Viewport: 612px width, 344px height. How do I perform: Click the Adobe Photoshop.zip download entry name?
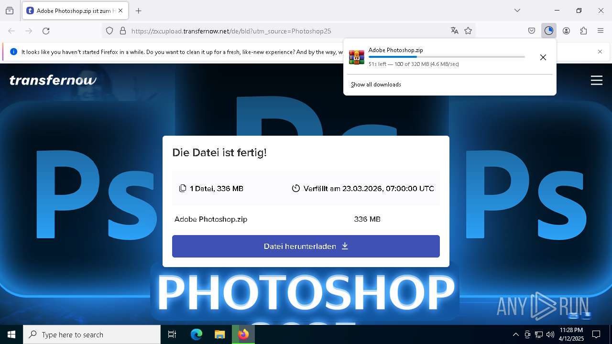tap(395, 50)
